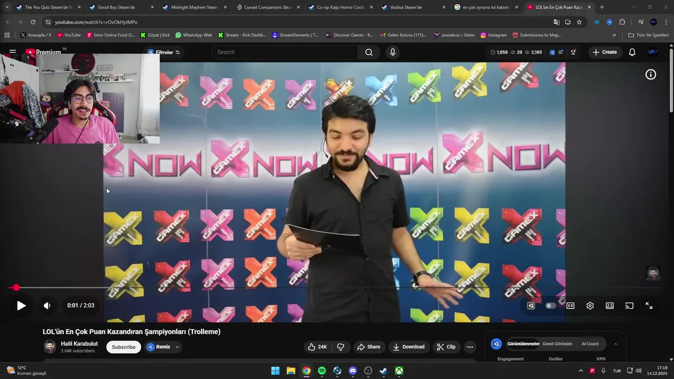Image resolution: width=674 pixels, height=379 pixels.
Task: Open Discord from the taskbar
Action: click(353, 371)
